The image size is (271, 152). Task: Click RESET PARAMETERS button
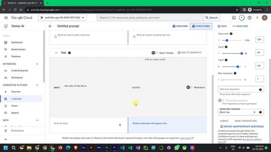[246, 121]
